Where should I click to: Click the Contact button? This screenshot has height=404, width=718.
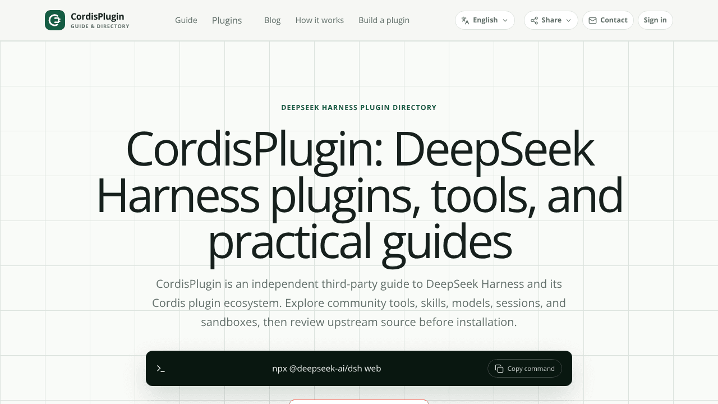608,20
